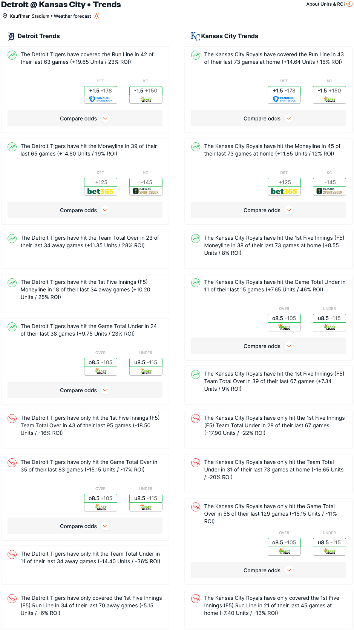Pick o8.5 -105 under Royals Game Total Under trend
The image size is (354, 630).
pyautogui.click(x=284, y=322)
